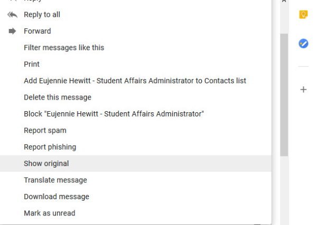This screenshot has height=225, width=317.
Task: Open Google Keep from the side panel
Action: tap(303, 15)
